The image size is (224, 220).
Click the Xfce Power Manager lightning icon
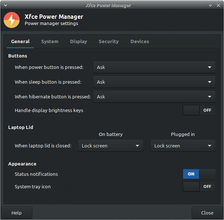point(11,20)
